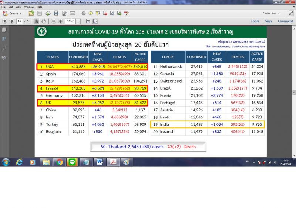Toggle Fit One Full Page view
Screen dimensions: 296x208
(x=95, y=21)
